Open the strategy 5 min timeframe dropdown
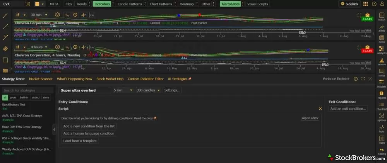 point(123,90)
